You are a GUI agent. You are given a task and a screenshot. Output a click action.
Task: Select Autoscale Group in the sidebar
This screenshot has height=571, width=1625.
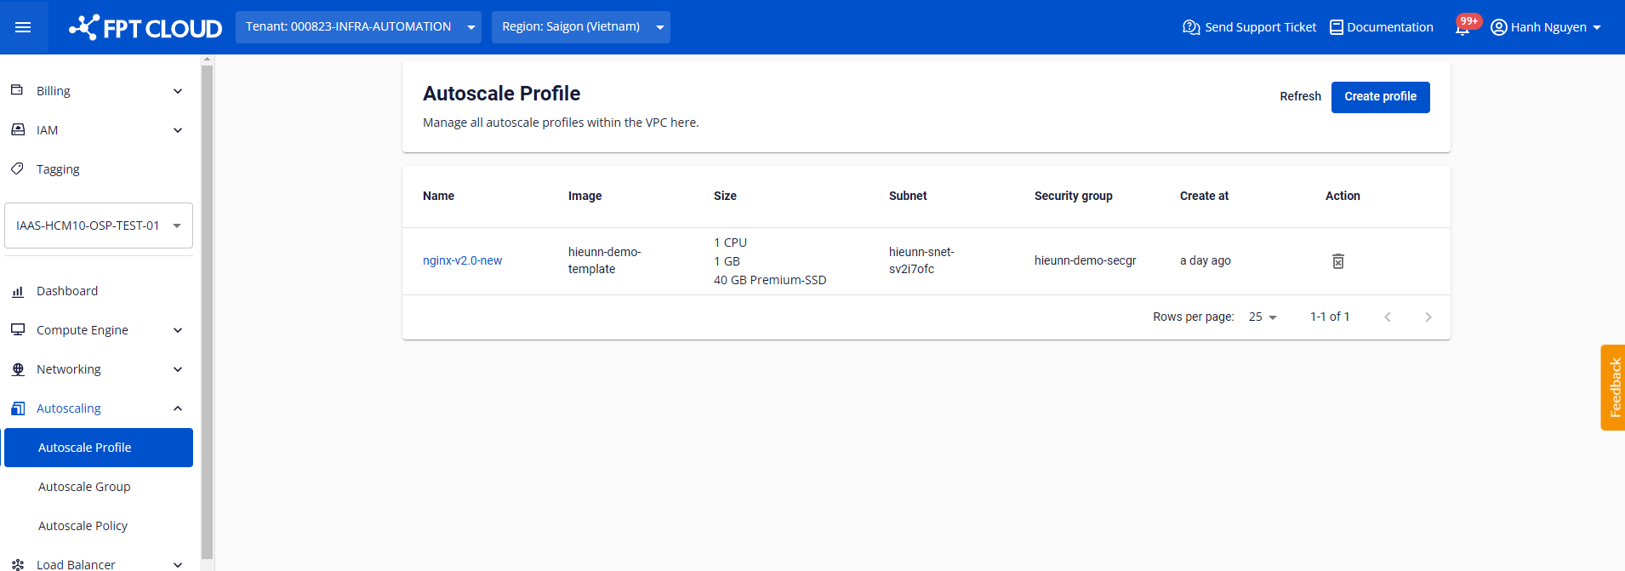(84, 487)
